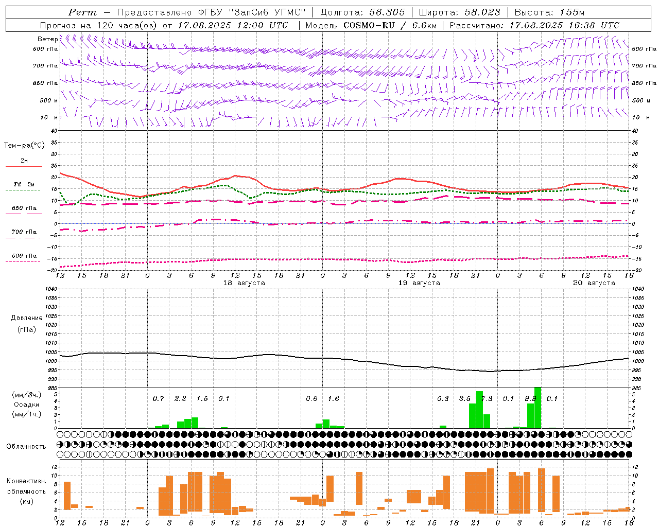
Task: Click the "18 августа" date label
Action: point(244,283)
